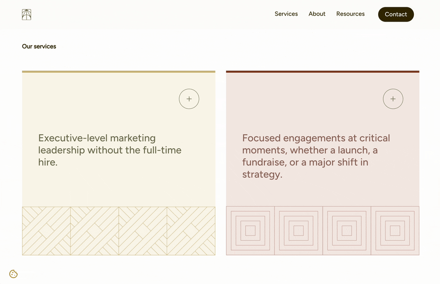The height and width of the screenshot is (284, 440).
Task: Click the third concentric-squares pattern tile
Action: pyautogui.click(x=347, y=230)
